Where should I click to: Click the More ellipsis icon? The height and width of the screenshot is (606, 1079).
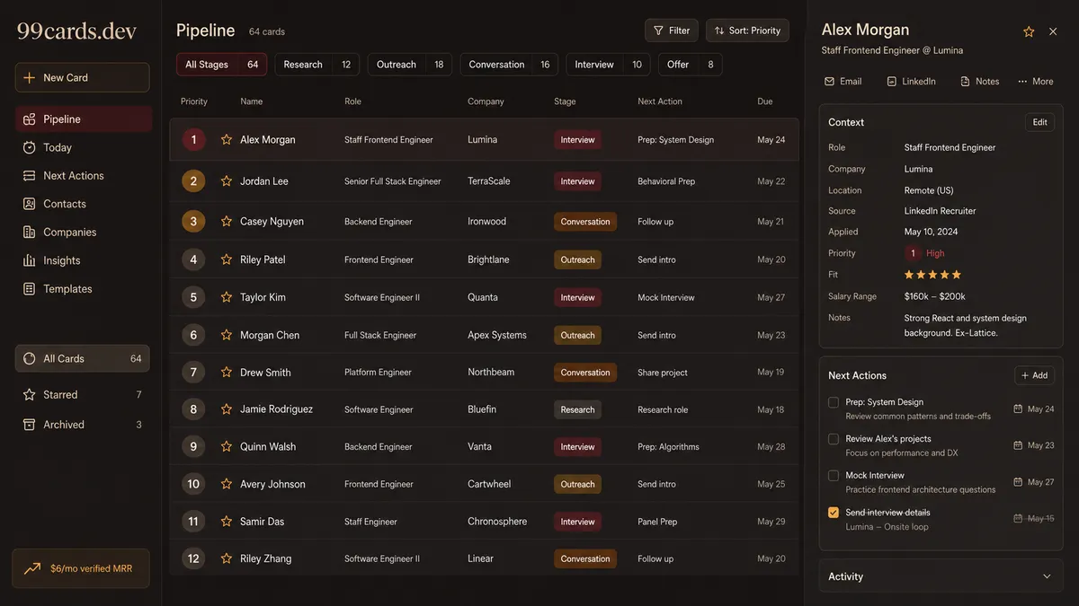1022,82
